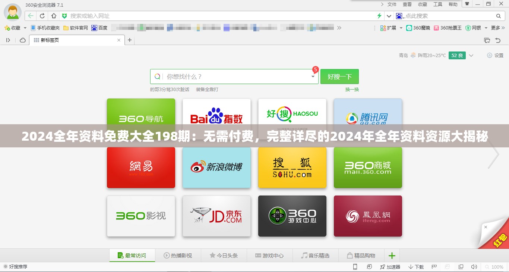Open 360魔镜 extension

pyautogui.click(x=418, y=28)
